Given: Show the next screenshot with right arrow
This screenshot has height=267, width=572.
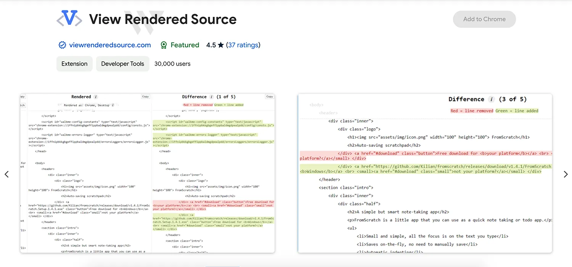Looking at the screenshot, I should pyautogui.click(x=566, y=174).
